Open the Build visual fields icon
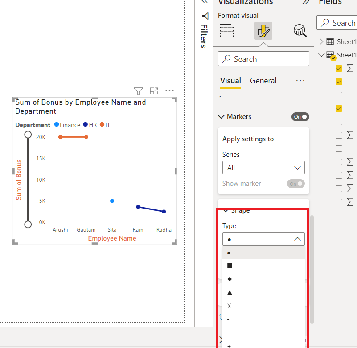Screen dimensions: 357x348 coord(227,31)
